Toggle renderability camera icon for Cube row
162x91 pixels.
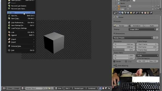(x=158, y=9)
